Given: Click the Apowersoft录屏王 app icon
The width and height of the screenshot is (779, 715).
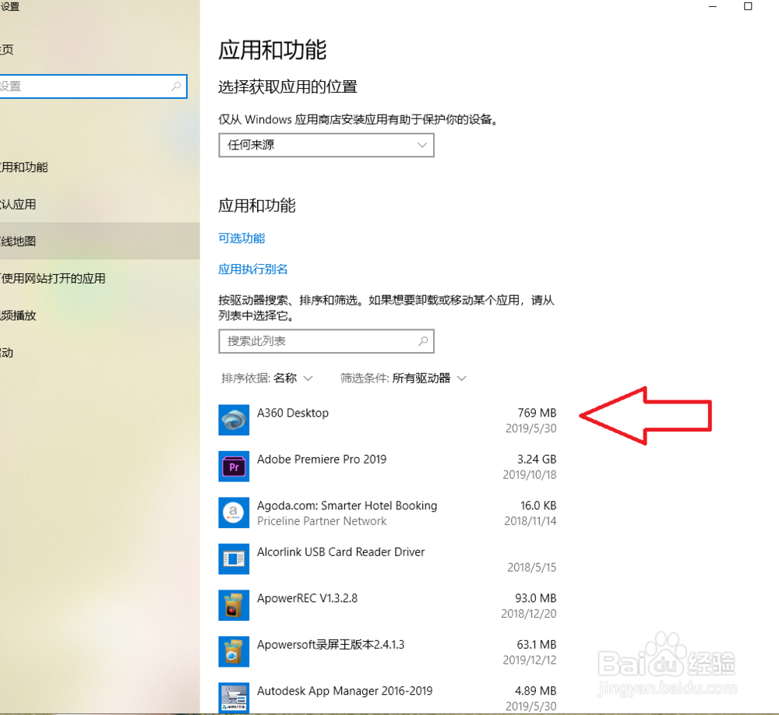Looking at the screenshot, I should point(234,651).
